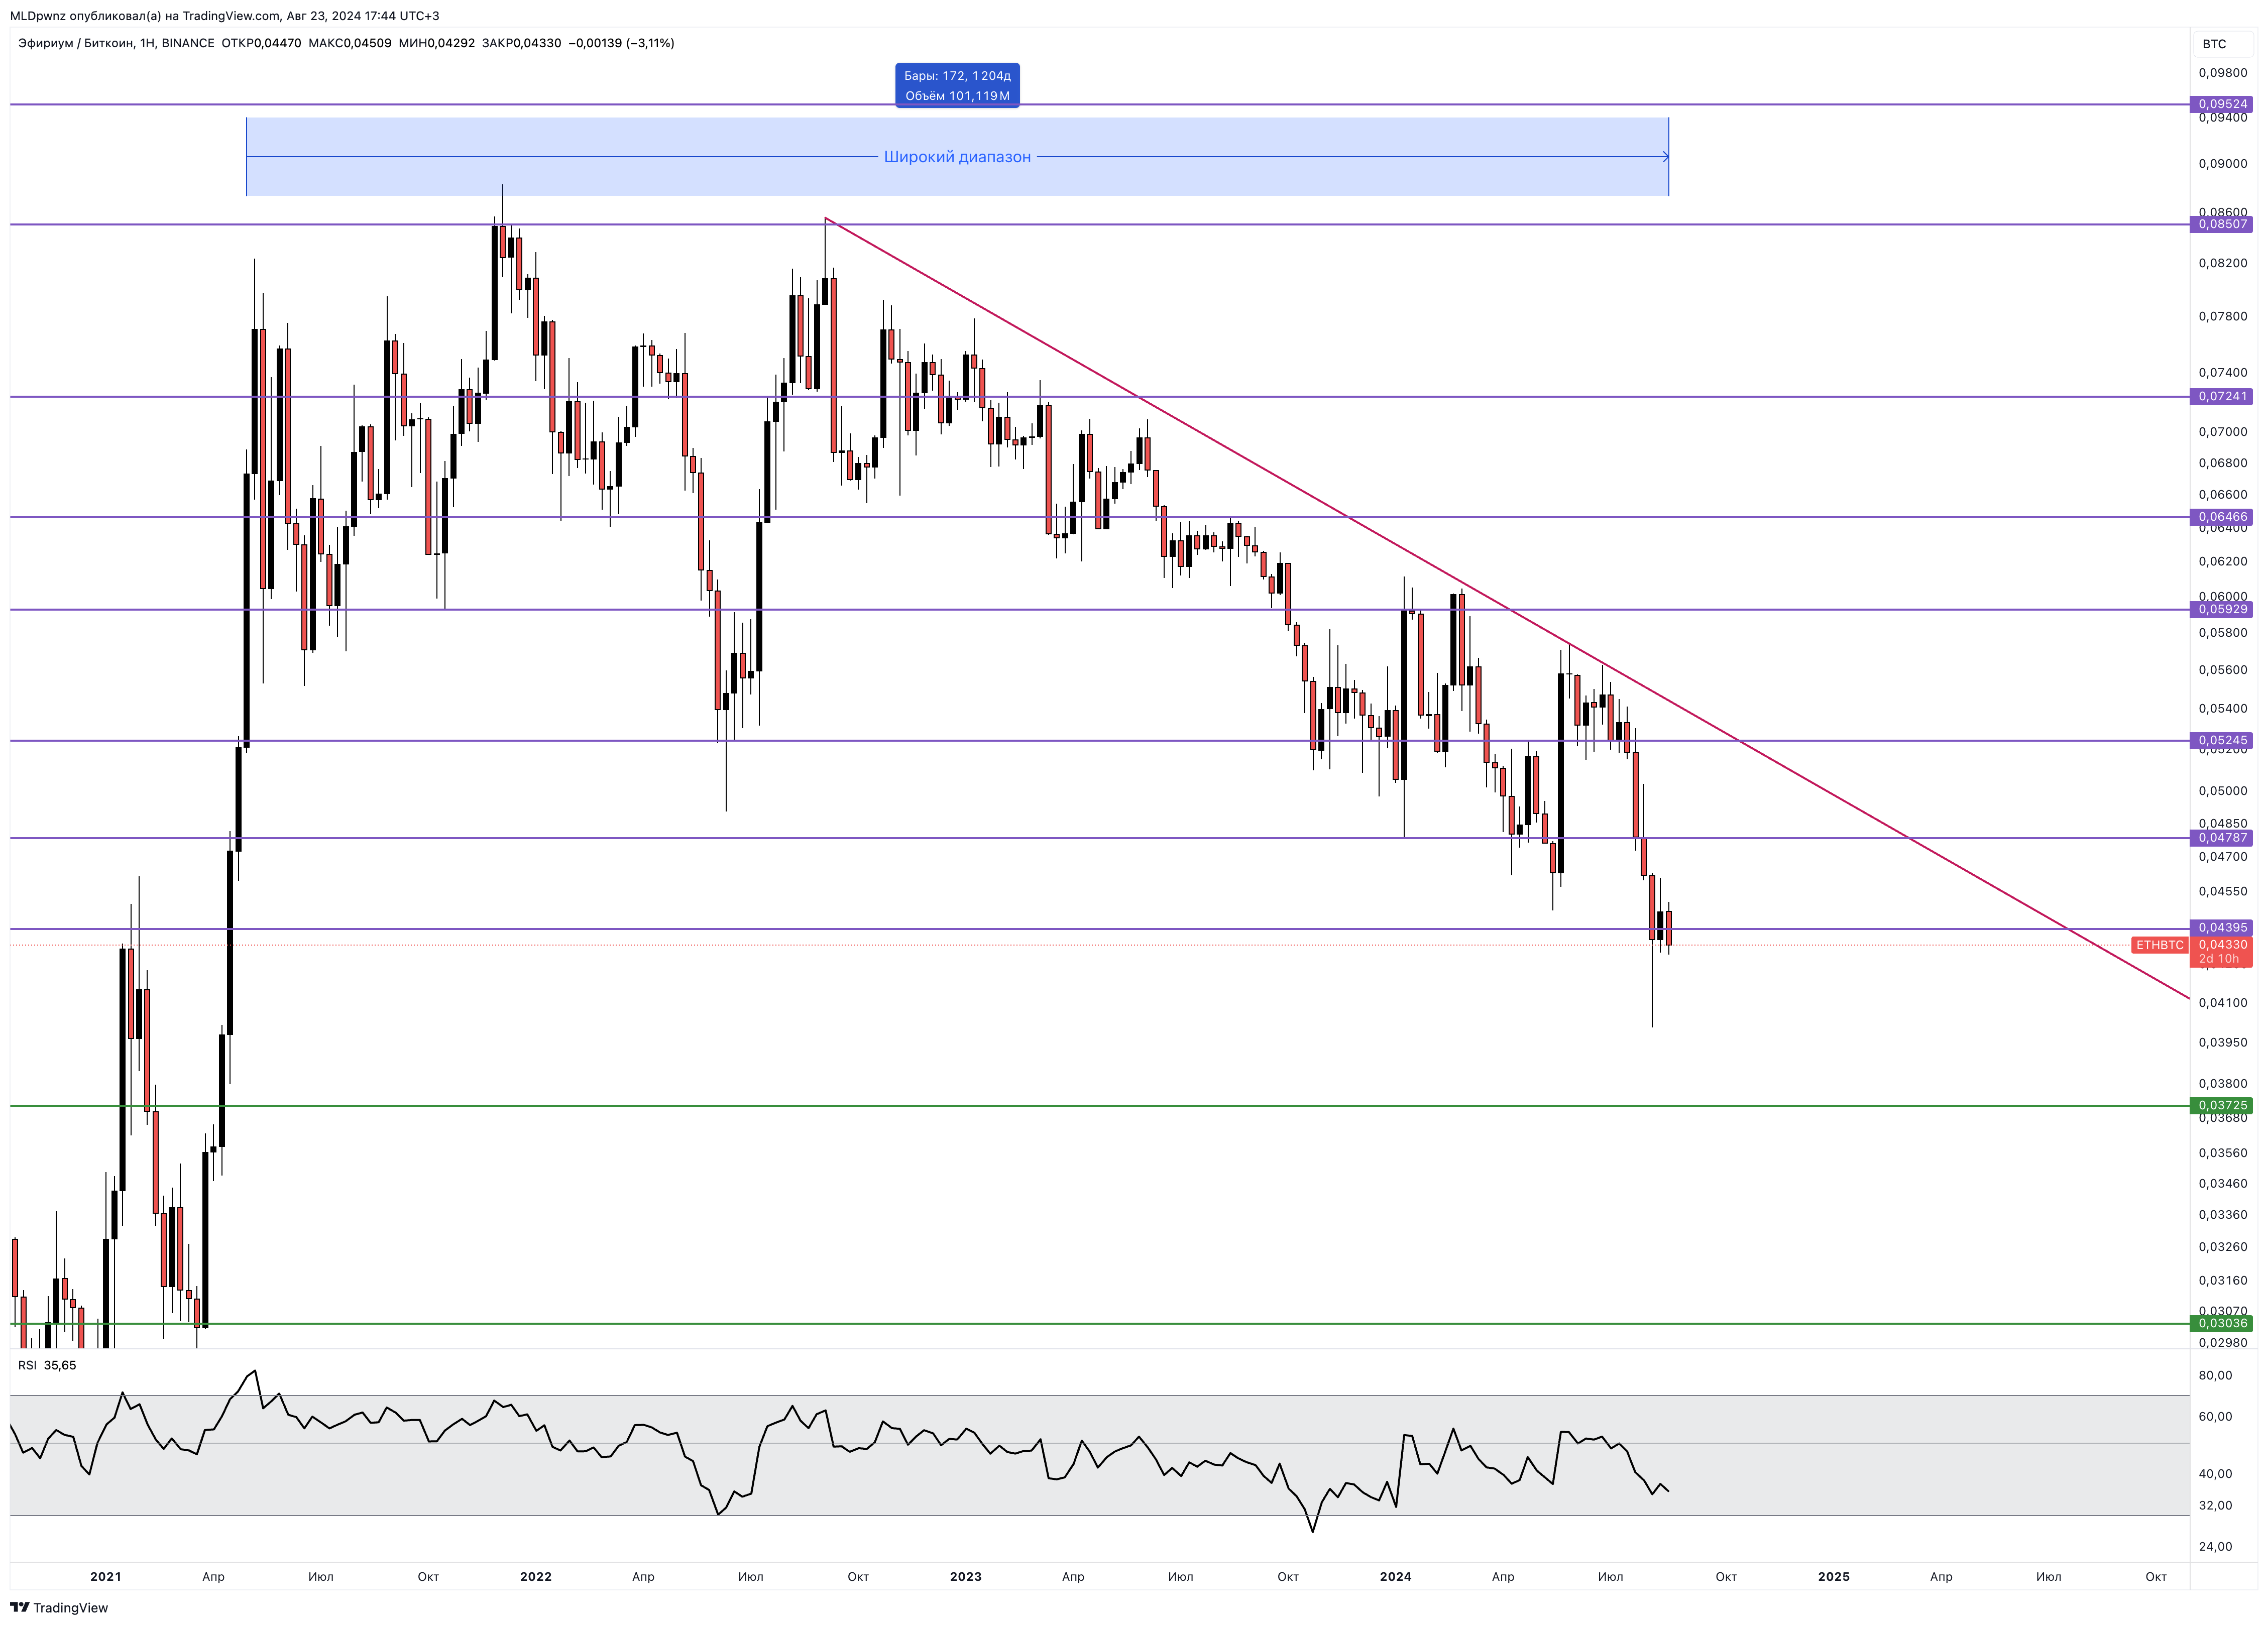Image resolution: width=2268 pixels, height=1625 pixels.
Task: Click the 0,04787 purple price label
Action: point(2222,838)
